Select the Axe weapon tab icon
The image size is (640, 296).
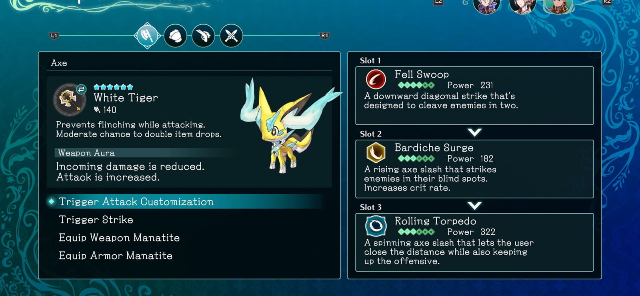pos(147,36)
